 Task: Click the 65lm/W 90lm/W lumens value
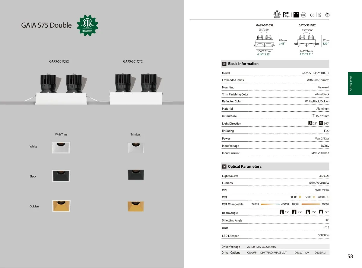pos(319,183)
